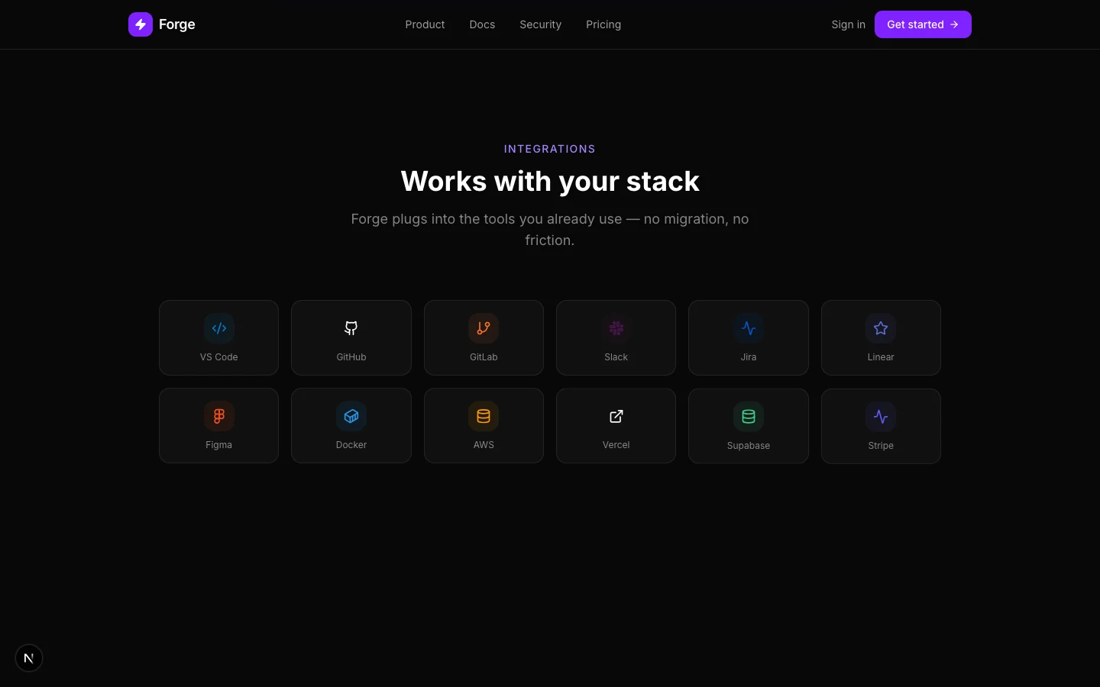This screenshot has width=1100, height=687.
Task: Click the Figma logo icon
Action: (219, 416)
